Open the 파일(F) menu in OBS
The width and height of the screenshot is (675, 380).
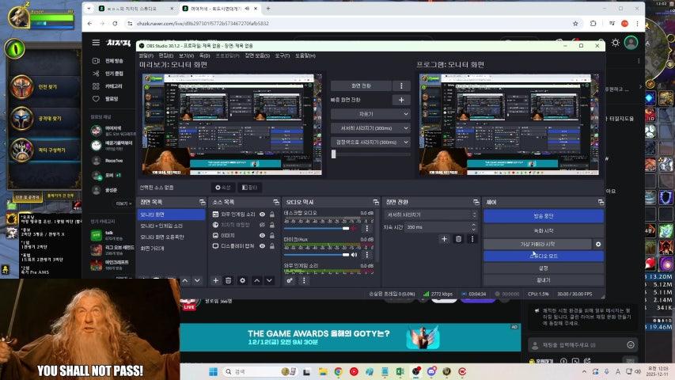[x=146, y=56]
